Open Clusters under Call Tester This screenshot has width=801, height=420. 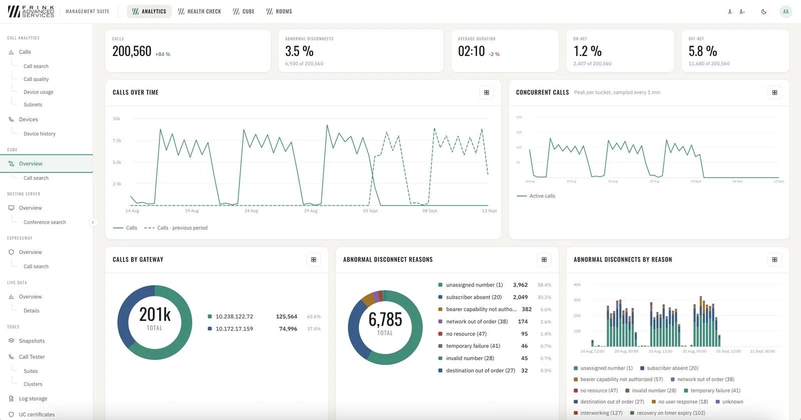tap(33, 384)
